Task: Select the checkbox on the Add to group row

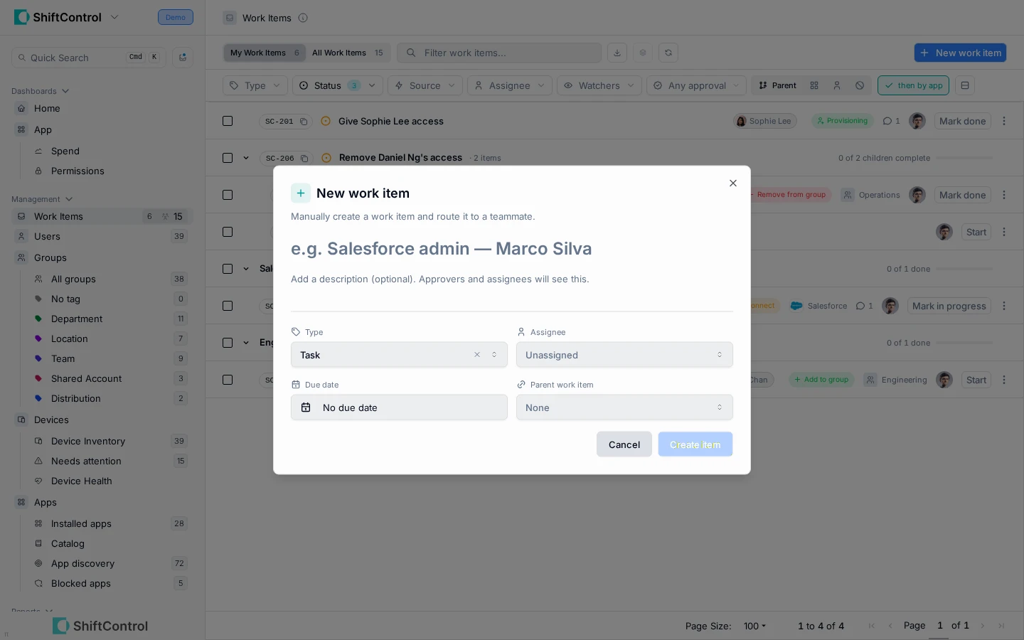Action: (x=228, y=380)
